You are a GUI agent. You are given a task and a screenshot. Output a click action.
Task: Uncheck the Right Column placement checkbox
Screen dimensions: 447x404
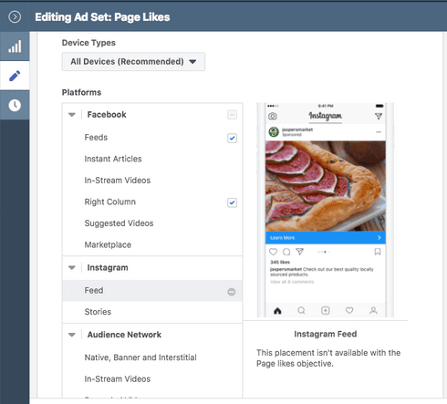pyautogui.click(x=232, y=202)
